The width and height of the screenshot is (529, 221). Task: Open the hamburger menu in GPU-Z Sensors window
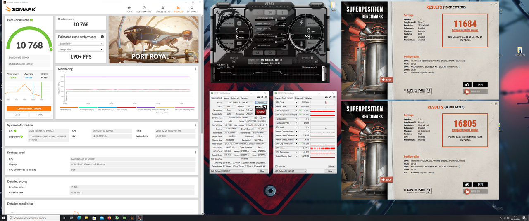click(x=334, y=97)
